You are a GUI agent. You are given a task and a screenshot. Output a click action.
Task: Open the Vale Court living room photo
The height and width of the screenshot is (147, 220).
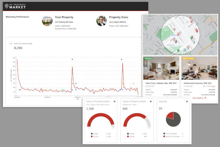coord(161,68)
